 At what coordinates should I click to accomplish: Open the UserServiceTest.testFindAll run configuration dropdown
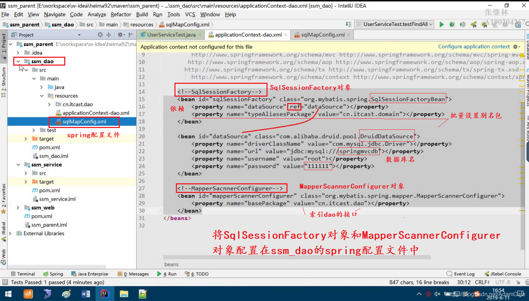(x=394, y=24)
